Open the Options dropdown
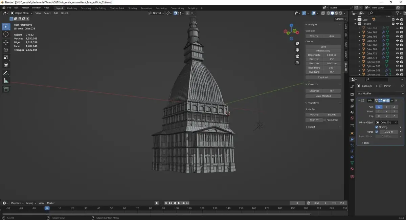406x220 pixels. [x=341, y=19]
